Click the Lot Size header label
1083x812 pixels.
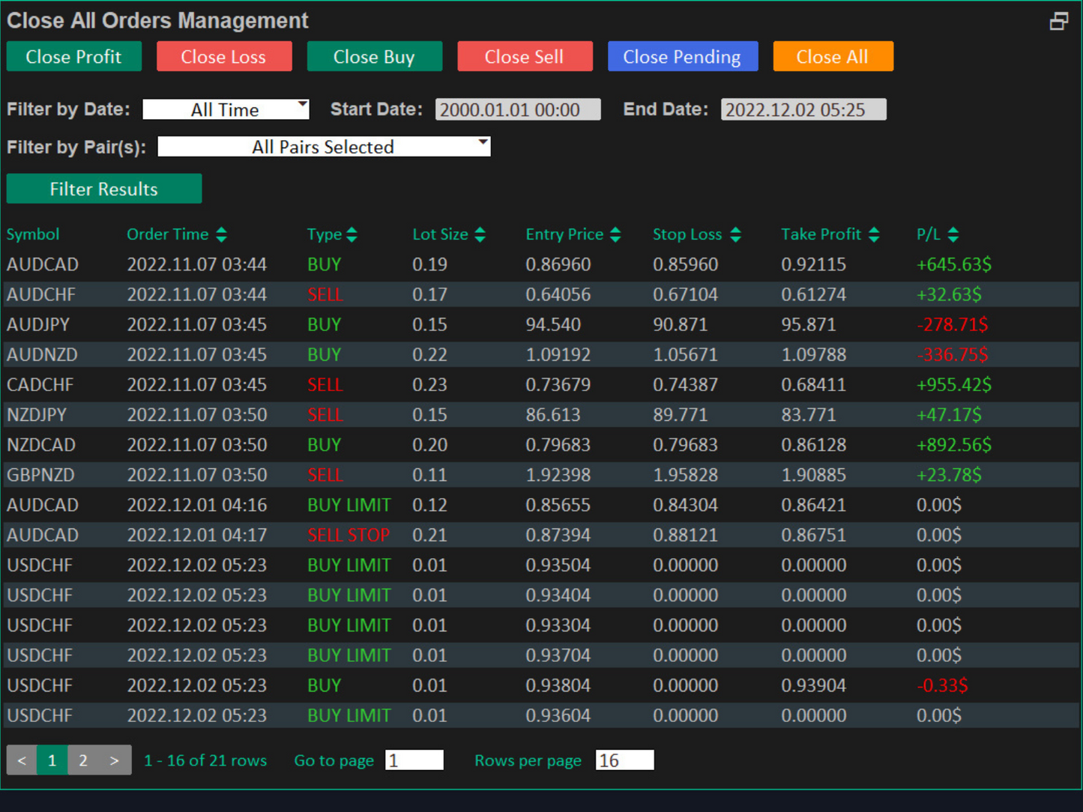point(440,234)
